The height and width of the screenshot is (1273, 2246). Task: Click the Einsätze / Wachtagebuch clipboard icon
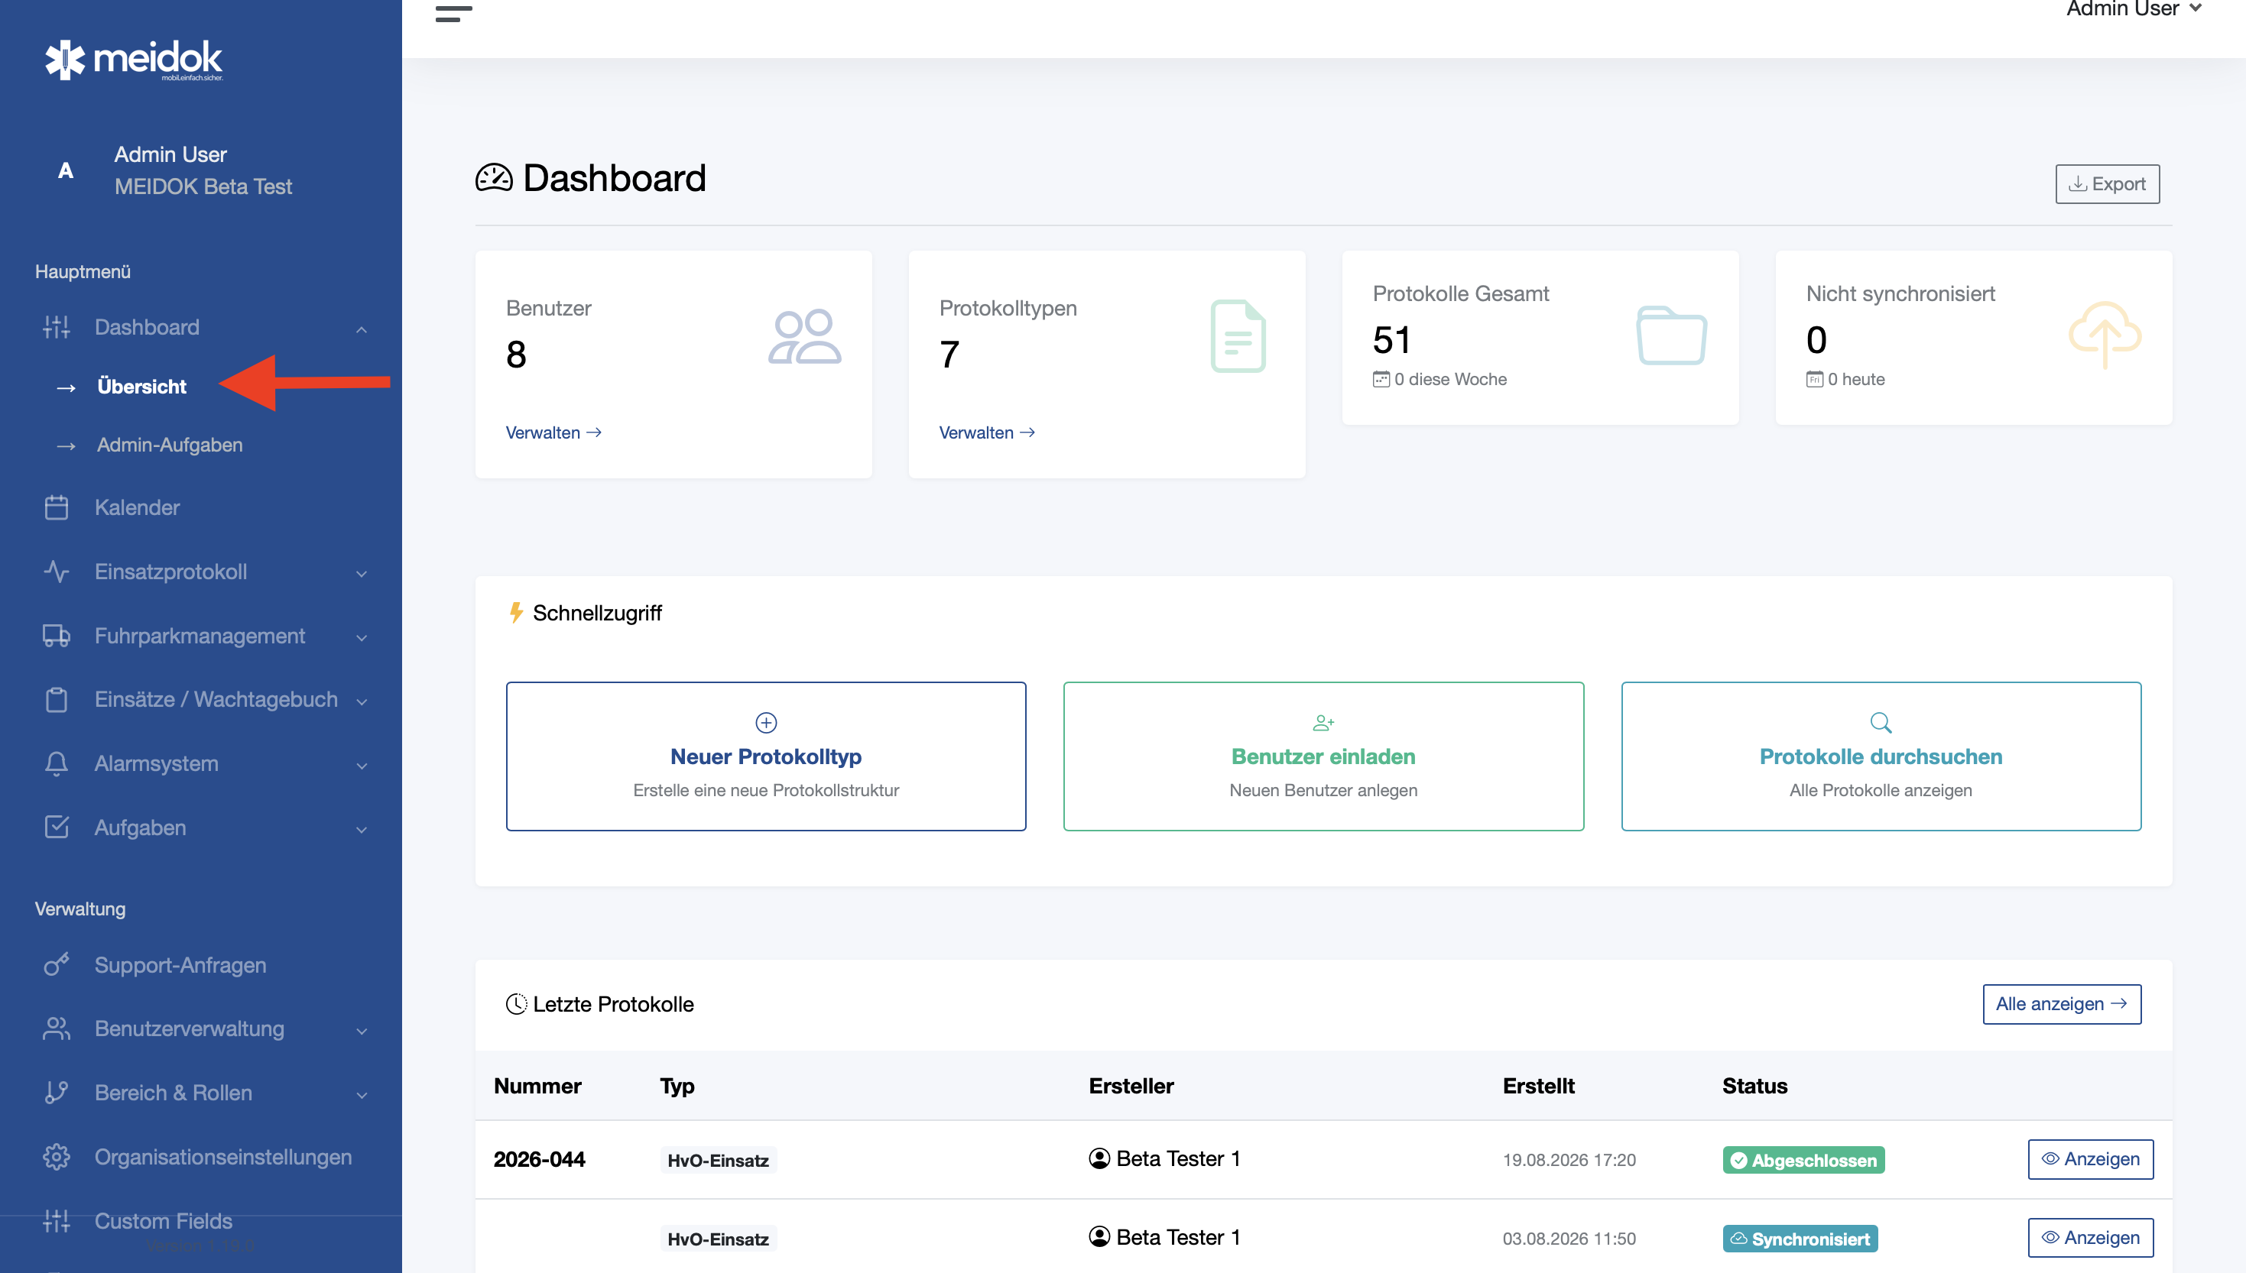[57, 699]
